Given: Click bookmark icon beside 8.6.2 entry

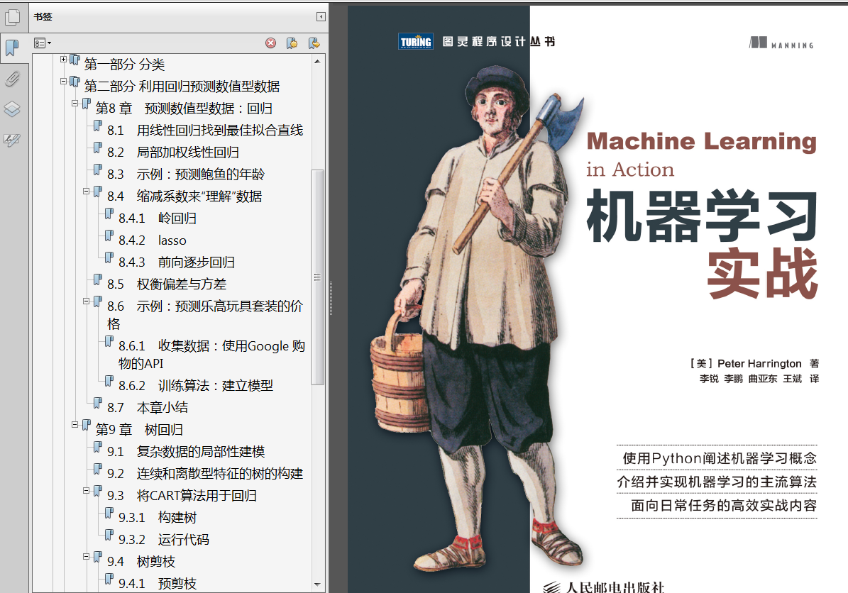Looking at the screenshot, I should pyautogui.click(x=109, y=381).
